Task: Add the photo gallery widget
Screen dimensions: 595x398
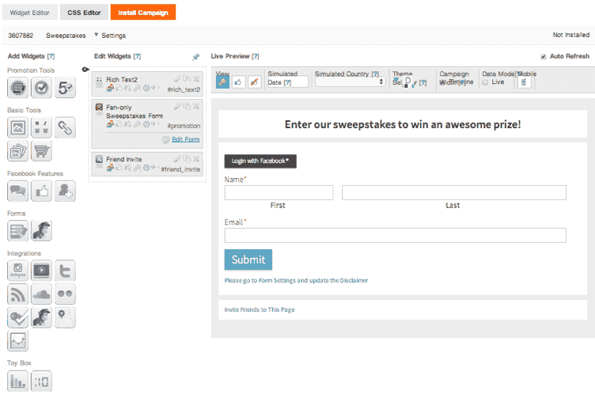Action: click(17, 151)
